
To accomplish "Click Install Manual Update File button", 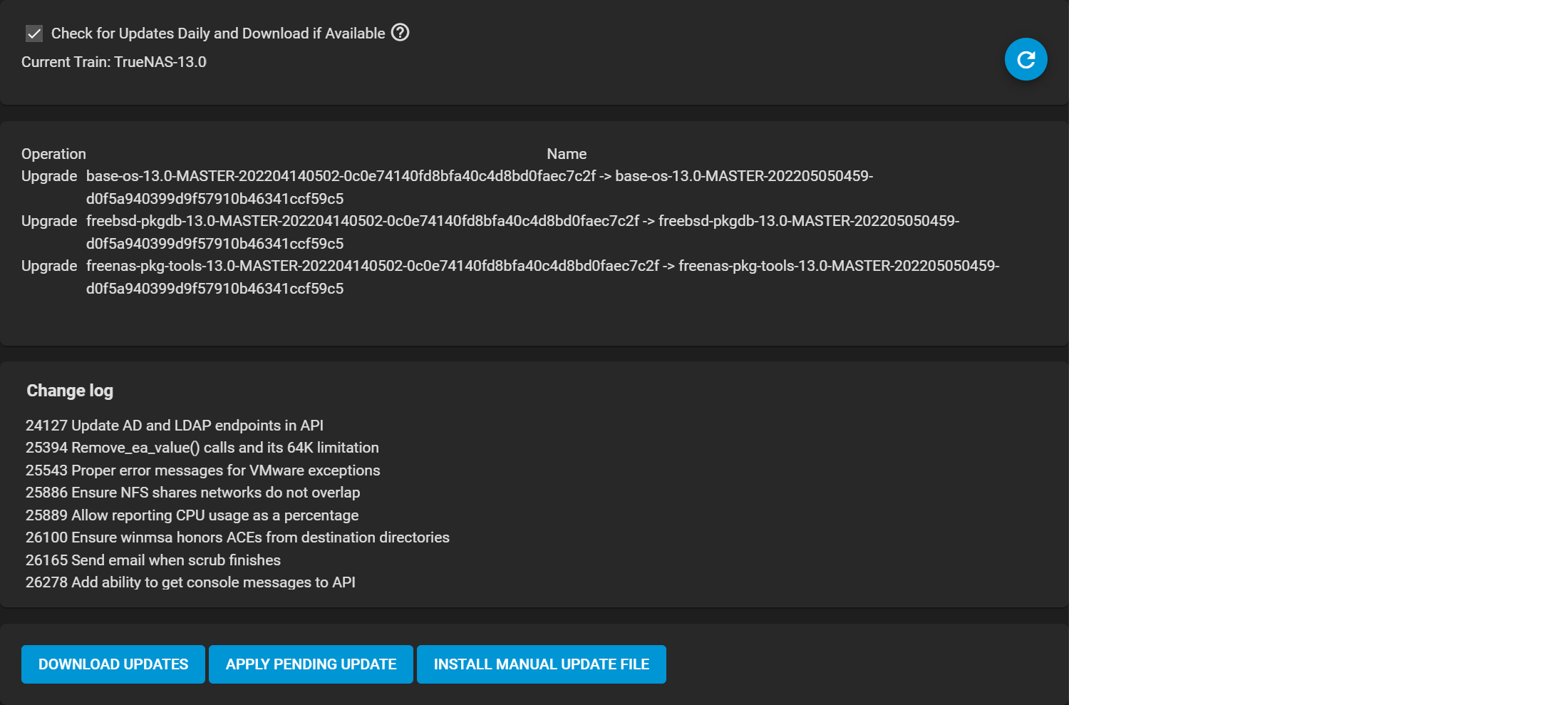I will pyautogui.click(x=542, y=664).
